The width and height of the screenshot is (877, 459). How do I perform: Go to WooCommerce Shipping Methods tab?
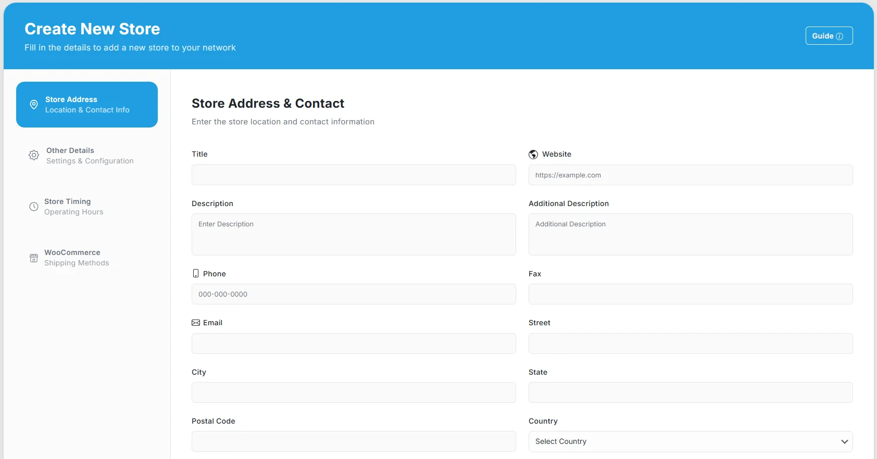(77, 258)
